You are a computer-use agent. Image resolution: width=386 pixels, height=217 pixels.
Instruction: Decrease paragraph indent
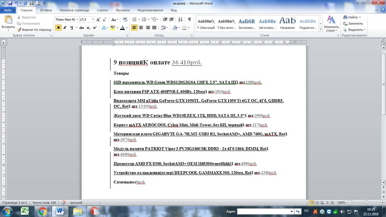165,20
